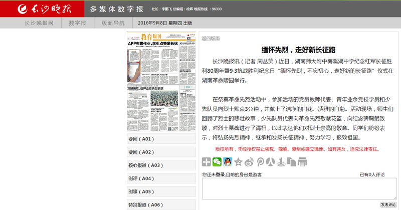Open the 长沙晚报网 tab

39,23
